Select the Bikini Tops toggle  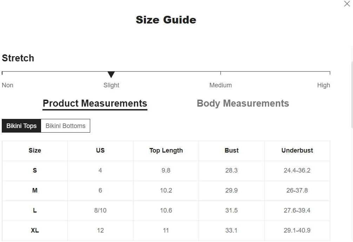21,126
